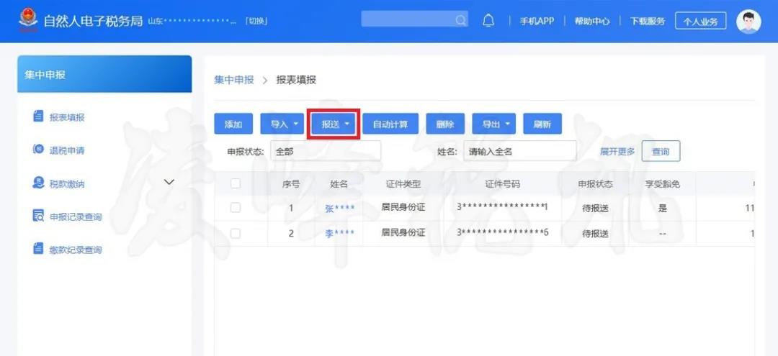The height and width of the screenshot is (356, 778).
Task: Click the 证件号码 column header
Action: [502, 184]
